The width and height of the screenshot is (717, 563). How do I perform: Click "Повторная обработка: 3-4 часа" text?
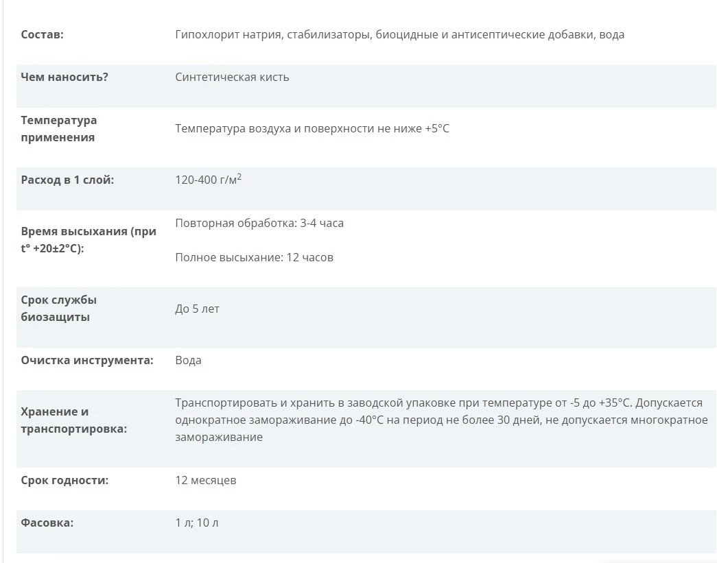coord(259,224)
